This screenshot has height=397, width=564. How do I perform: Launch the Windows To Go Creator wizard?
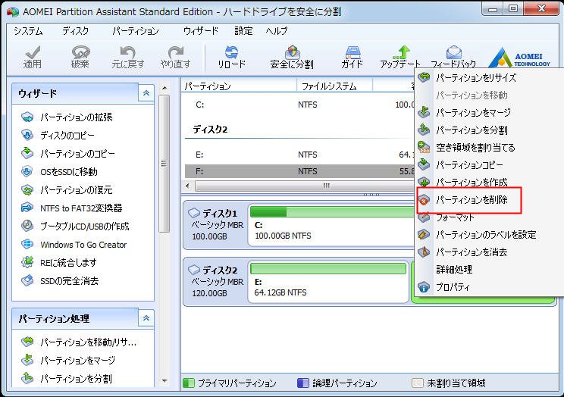83,245
